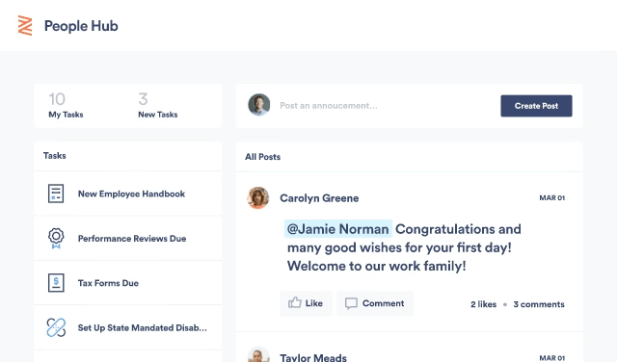This screenshot has height=362, width=617.
Task: Click MAR 01 date on Carolyn's post
Action: click(552, 197)
